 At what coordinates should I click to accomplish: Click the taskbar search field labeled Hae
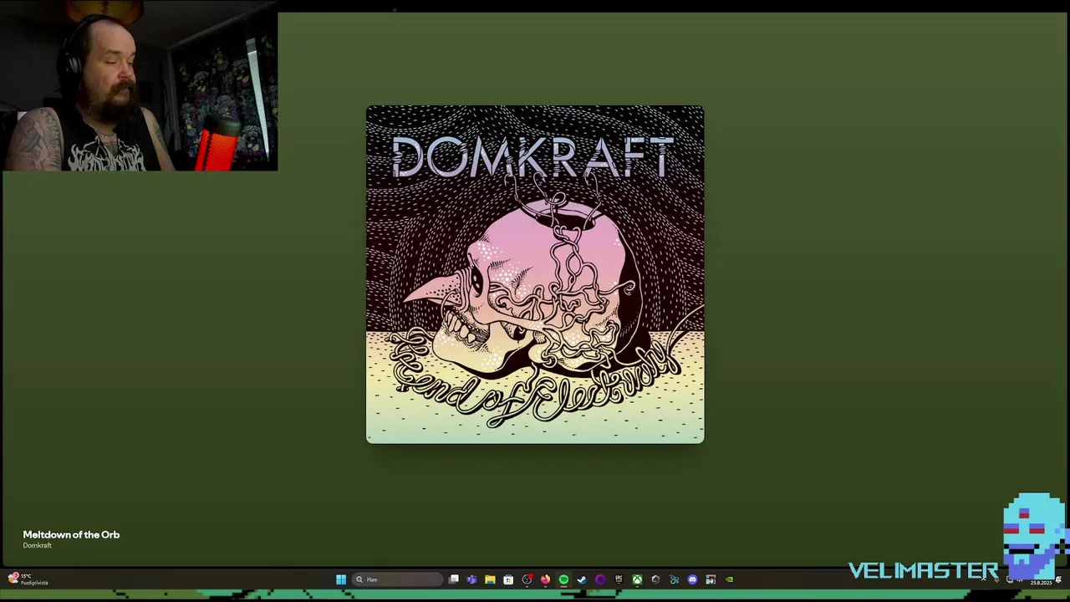(397, 579)
